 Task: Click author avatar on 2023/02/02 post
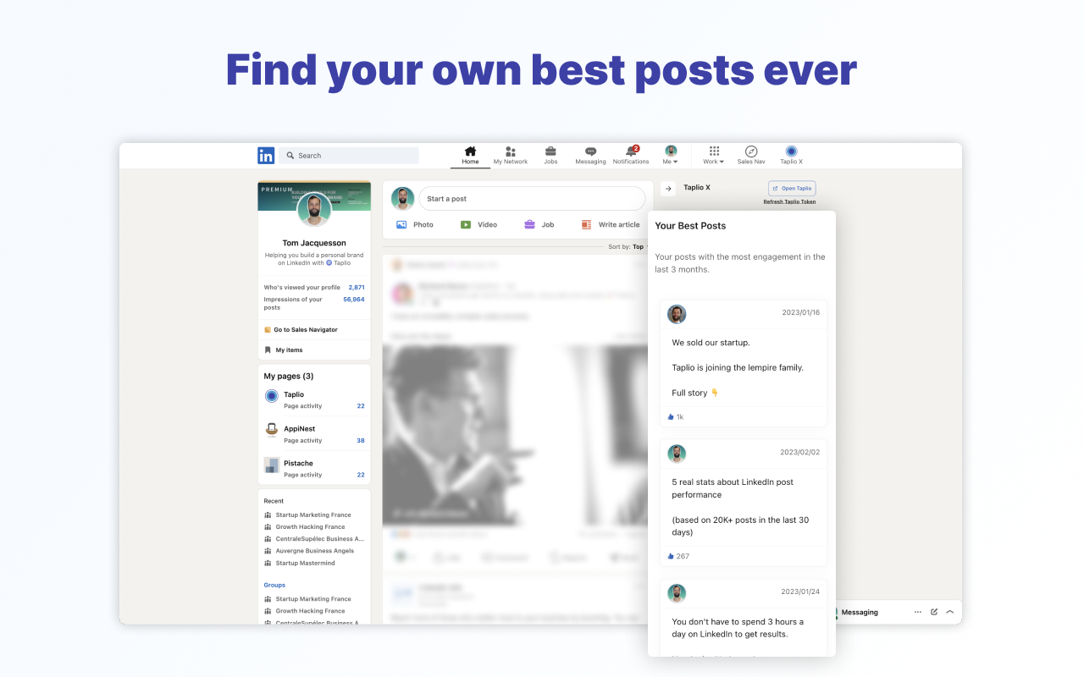pyautogui.click(x=677, y=454)
